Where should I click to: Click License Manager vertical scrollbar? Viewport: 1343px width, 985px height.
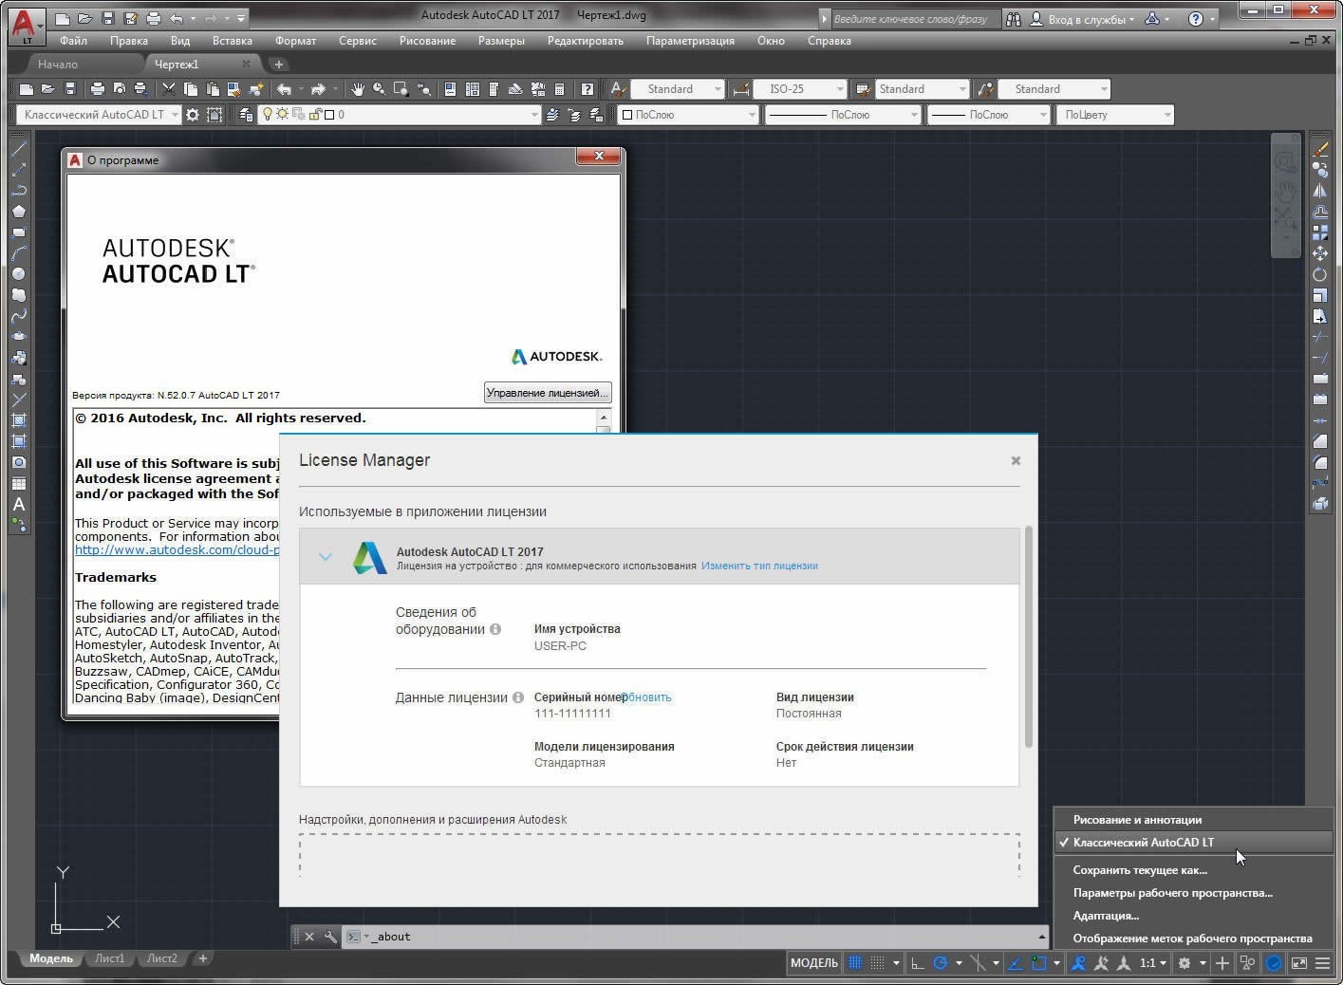click(1029, 638)
